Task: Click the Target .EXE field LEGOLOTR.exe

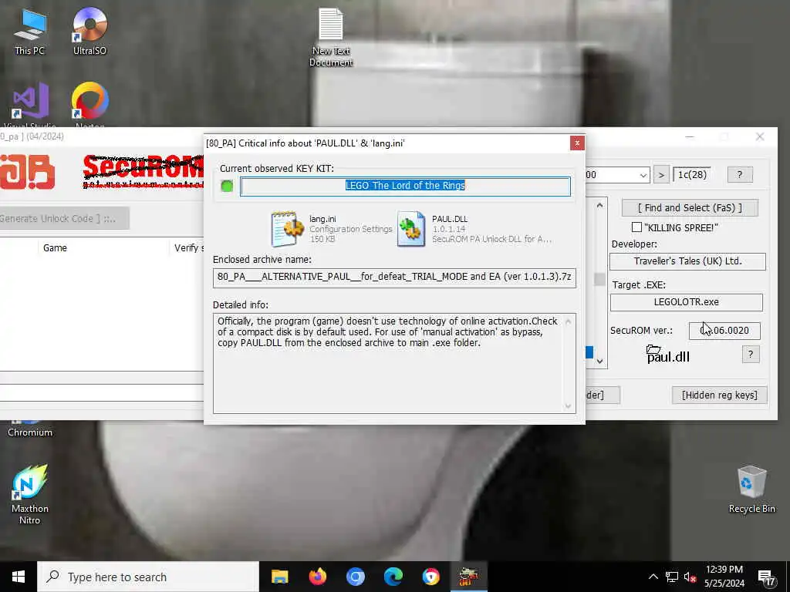Action: pyautogui.click(x=686, y=302)
